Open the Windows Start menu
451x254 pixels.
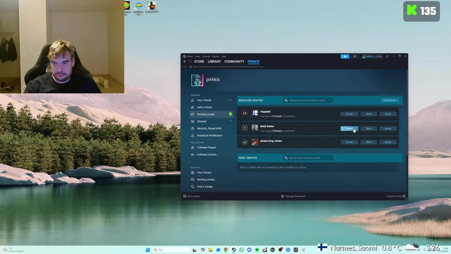click(x=148, y=250)
